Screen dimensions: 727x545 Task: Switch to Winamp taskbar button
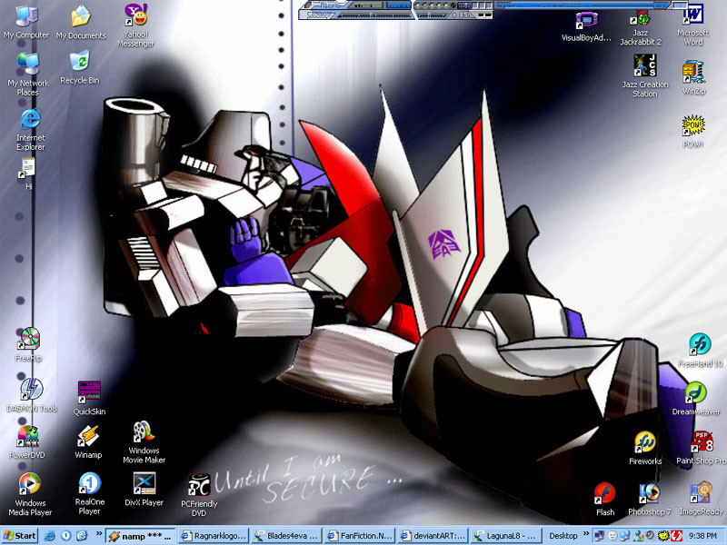coord(141,536)
